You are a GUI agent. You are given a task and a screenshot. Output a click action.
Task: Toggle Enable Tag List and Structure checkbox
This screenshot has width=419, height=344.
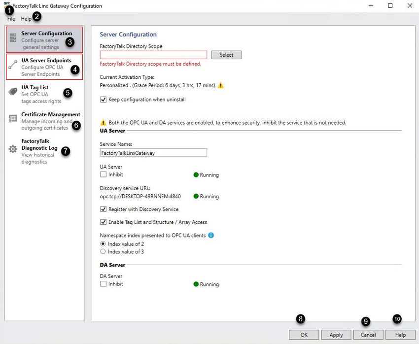pos(103,222)
